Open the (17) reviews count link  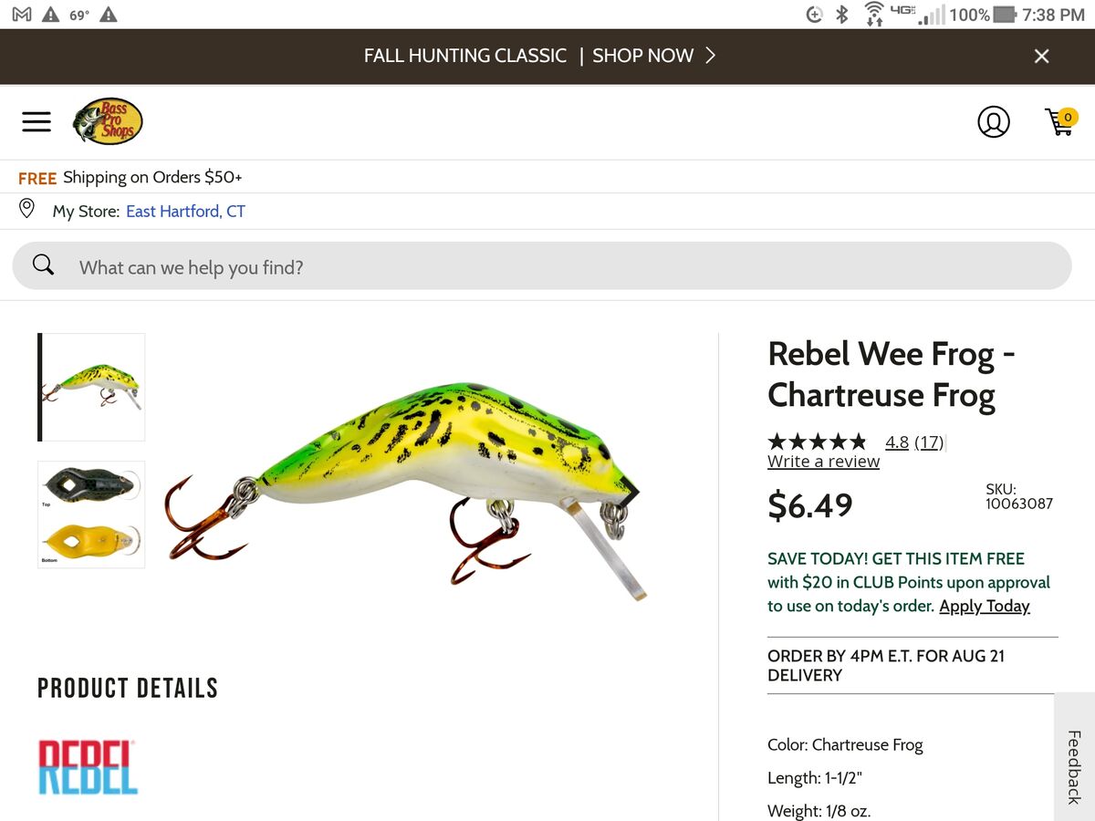click(x=929, y=442)
